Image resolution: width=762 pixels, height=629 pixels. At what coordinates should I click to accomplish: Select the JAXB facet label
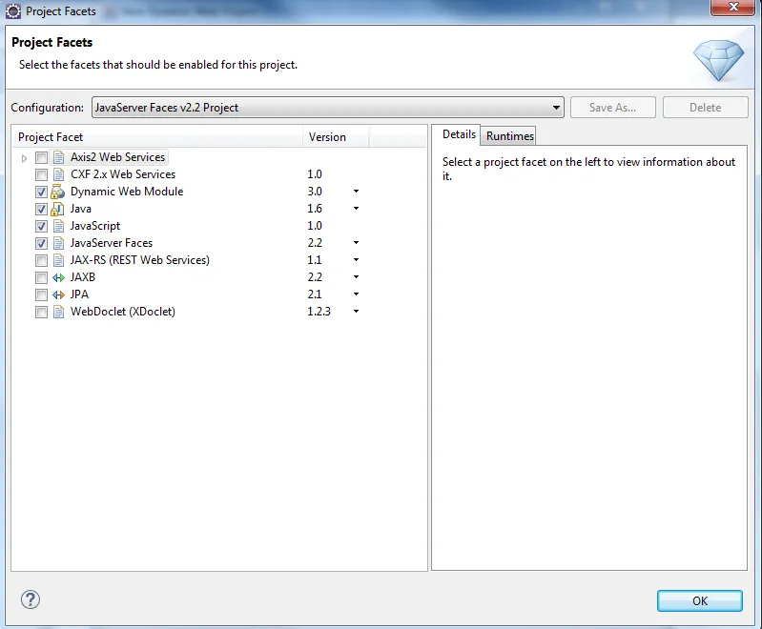click(83, 277)
